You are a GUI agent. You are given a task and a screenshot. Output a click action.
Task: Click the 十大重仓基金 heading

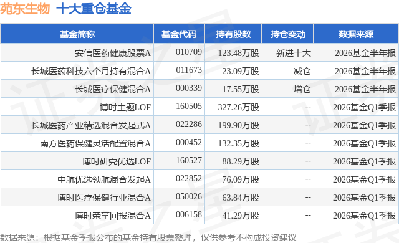94,9
